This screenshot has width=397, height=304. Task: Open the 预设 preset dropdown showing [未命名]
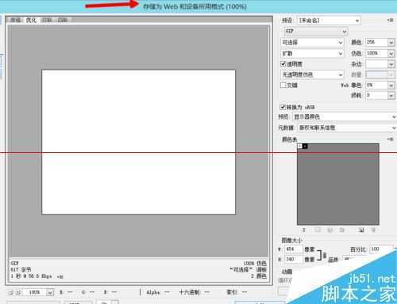329,21
